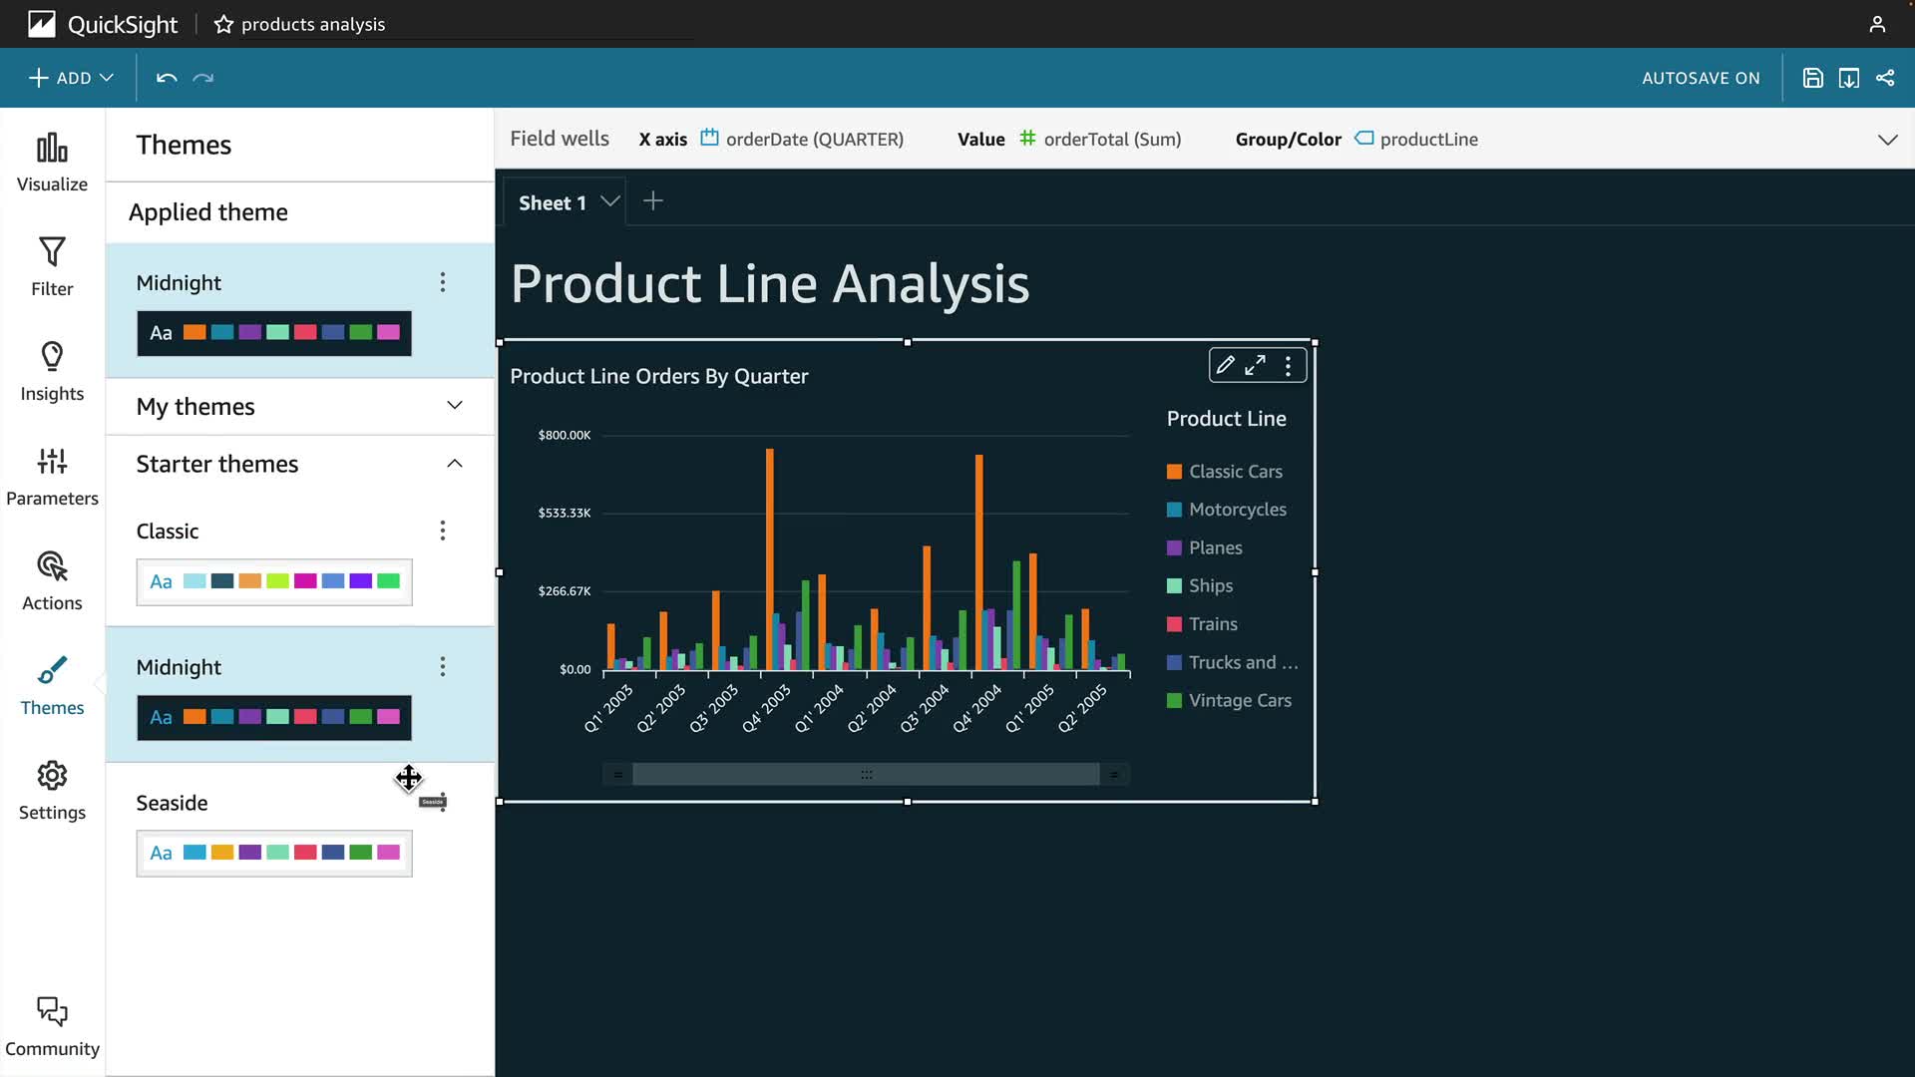Image resolution: width=1915 pixels, height=1077 pixels.
Task: Click the undo arrow icon
Action: [167, 78]
